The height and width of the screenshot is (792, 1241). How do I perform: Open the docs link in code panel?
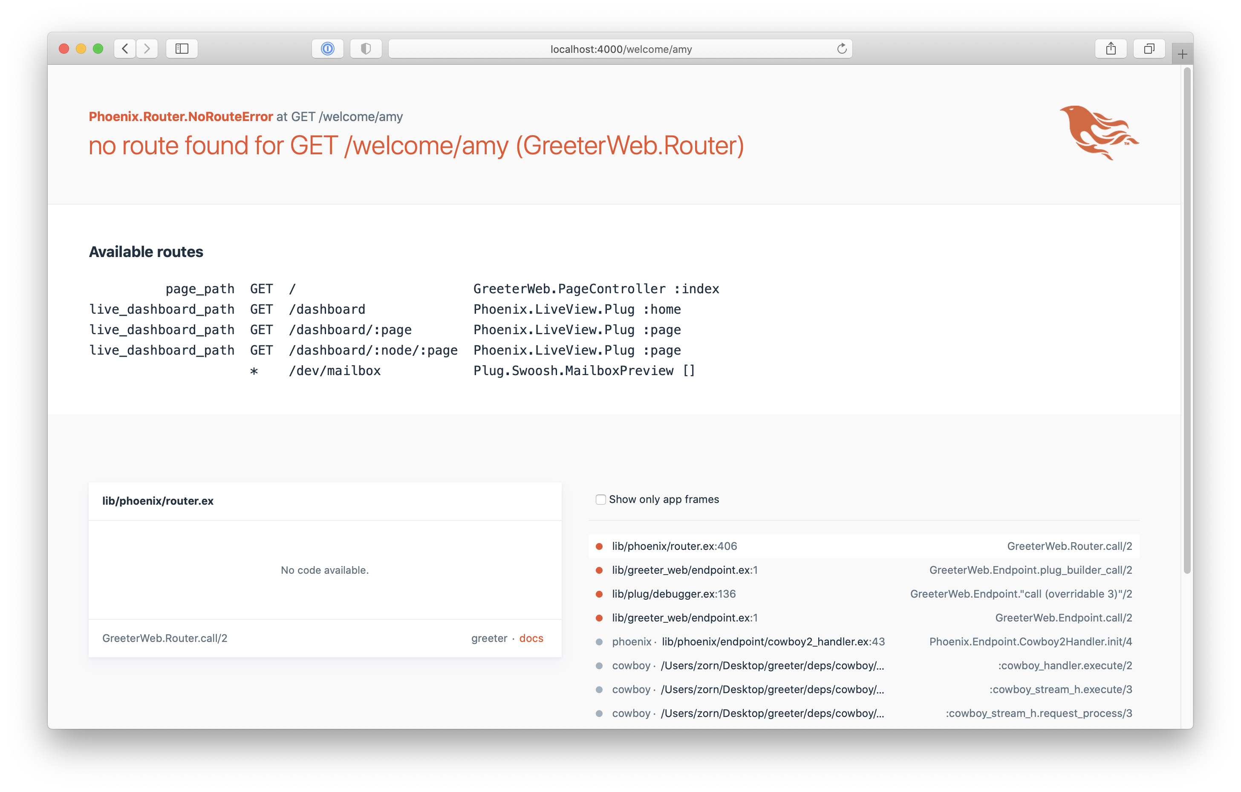531,639
